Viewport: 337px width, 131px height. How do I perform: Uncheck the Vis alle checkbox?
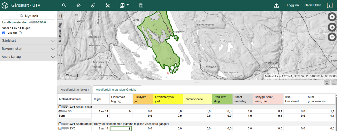click(4, 33)
